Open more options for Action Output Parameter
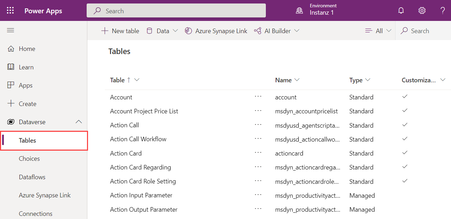This screenshot has width=451, height=219. click(x=258, y=209)
